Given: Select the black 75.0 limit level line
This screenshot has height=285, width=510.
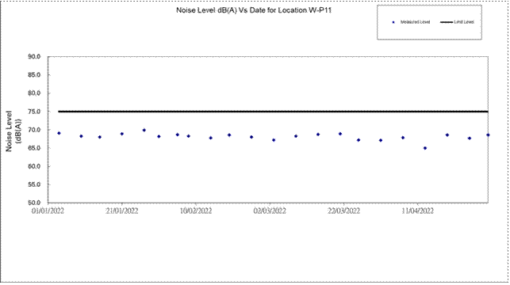Looking at the screenshot, I should [x=273, y=112].
